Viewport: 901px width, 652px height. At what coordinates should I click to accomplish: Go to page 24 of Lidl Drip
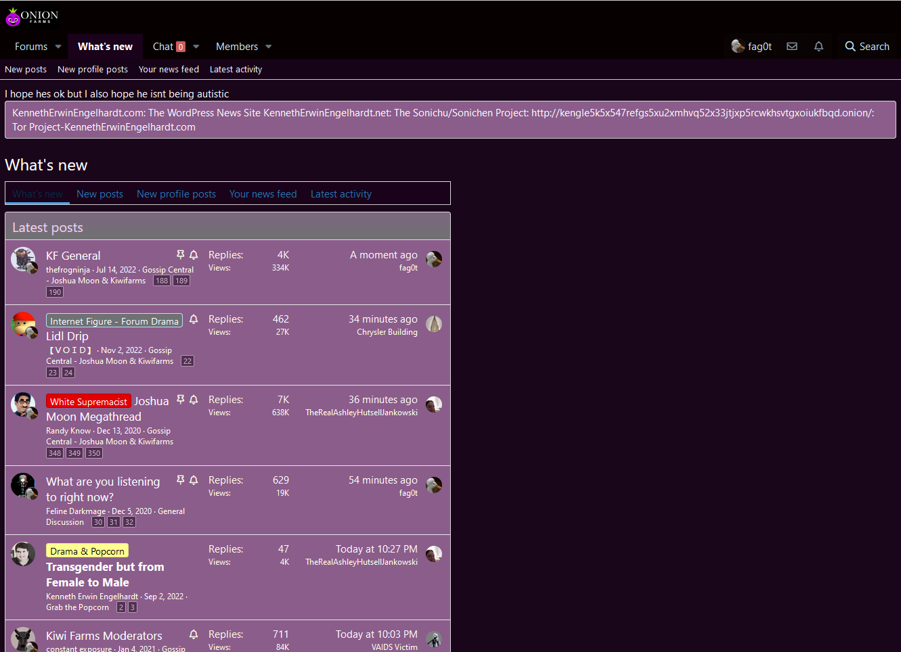click(x=68, y=373)
